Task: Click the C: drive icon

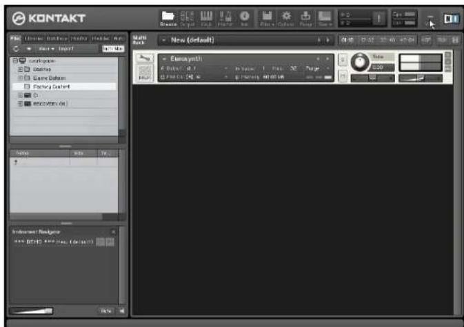Action: pyautogui.click(x=28, y=95)
